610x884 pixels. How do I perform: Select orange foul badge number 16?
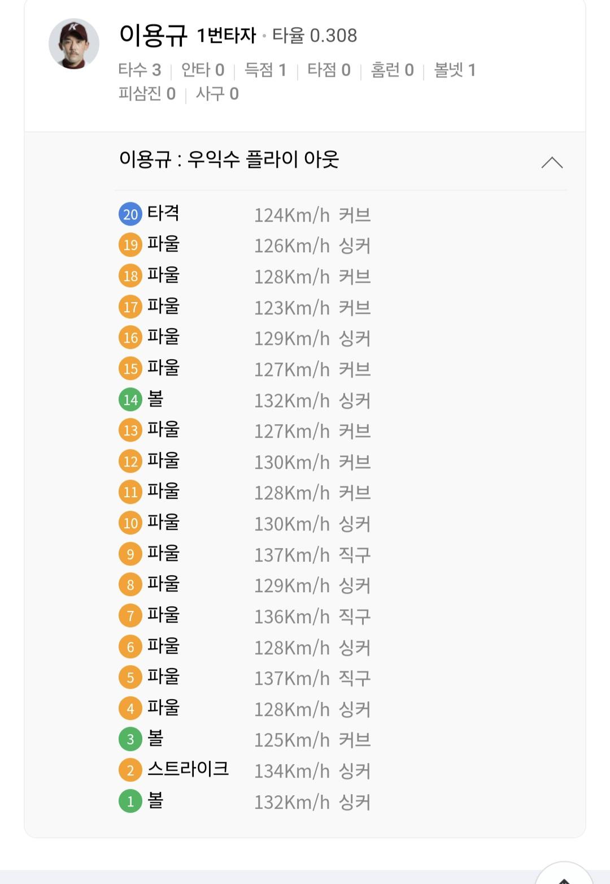pyautogui.click(x=130, y=338)
